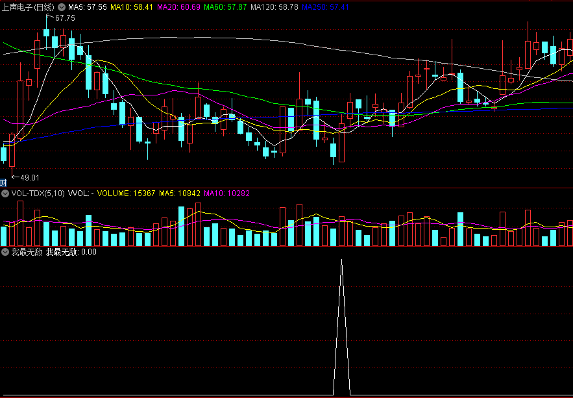Click the MA5: 57.55 label
Screen dimensions: 573x398
coord(88,7)
